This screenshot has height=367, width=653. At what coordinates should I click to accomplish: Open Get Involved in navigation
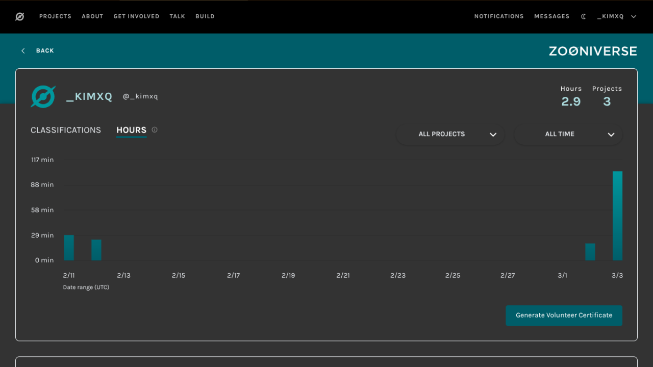[136, 17]
